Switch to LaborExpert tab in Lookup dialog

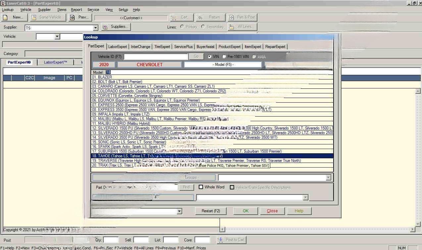pos(118,47)
